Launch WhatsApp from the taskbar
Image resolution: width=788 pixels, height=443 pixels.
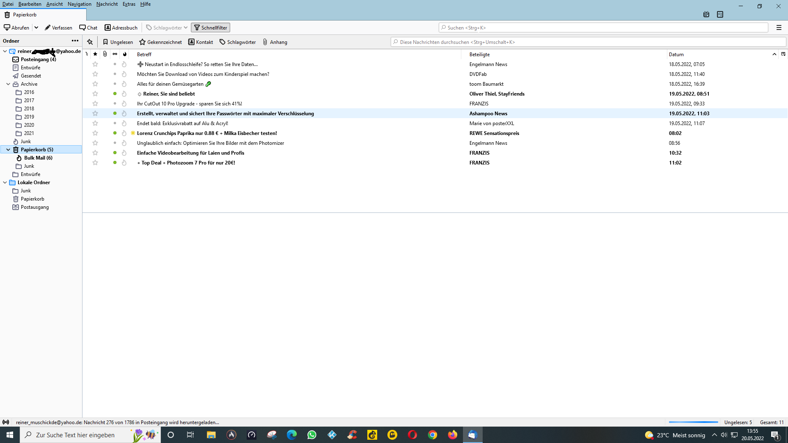[x=312, y=435]
